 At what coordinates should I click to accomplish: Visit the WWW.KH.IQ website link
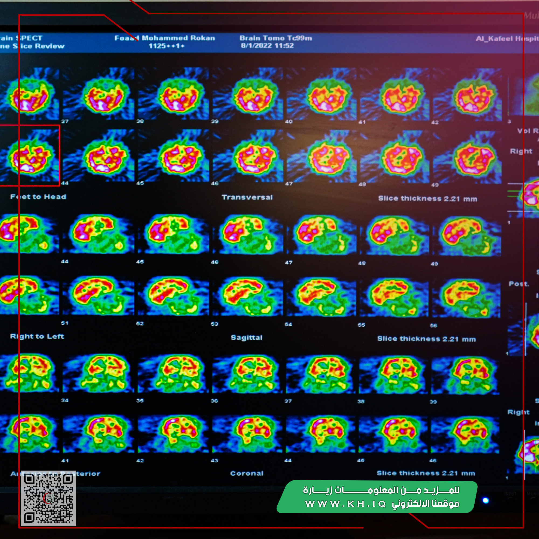[345, 504]
